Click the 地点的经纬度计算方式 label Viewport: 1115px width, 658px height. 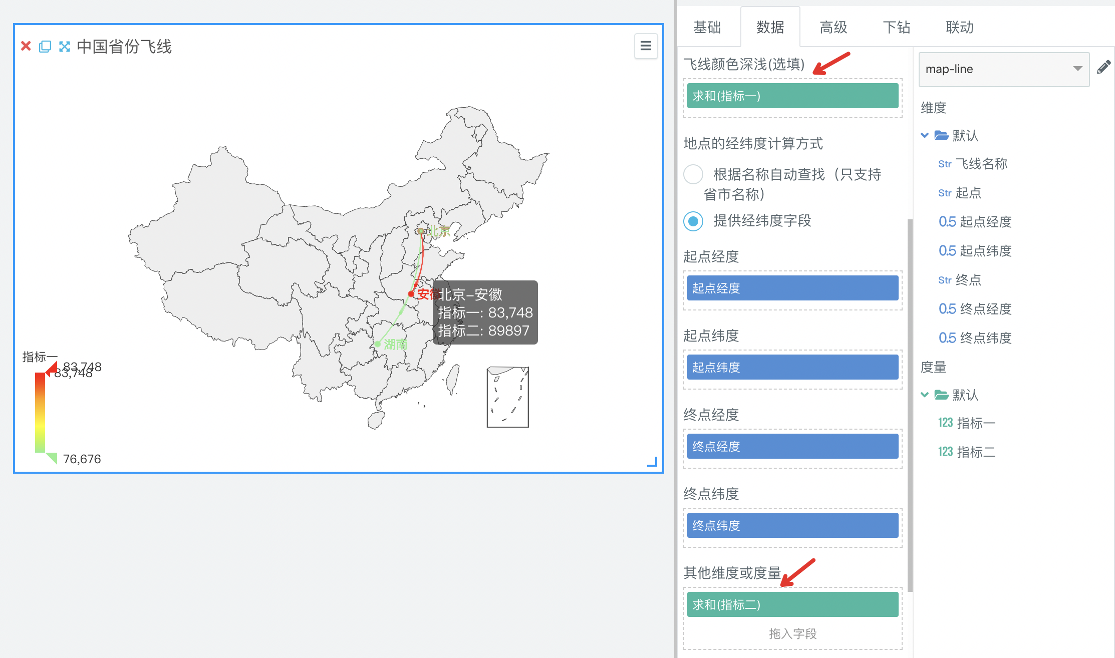click(x=753, y=144)
